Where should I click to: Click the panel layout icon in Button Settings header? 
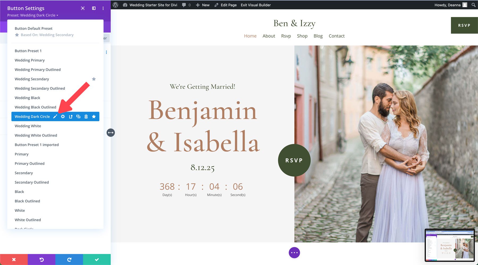pyautogui.click(x=93, y=8)
